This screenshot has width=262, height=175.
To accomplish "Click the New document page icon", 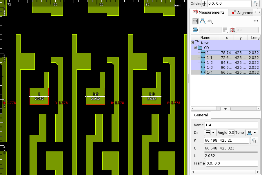I will [x=197, y=43].
